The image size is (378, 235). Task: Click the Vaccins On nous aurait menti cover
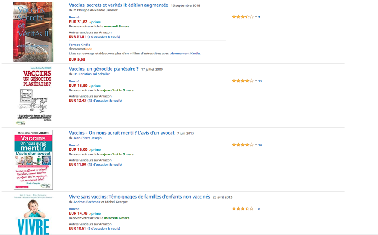[33, 159]
